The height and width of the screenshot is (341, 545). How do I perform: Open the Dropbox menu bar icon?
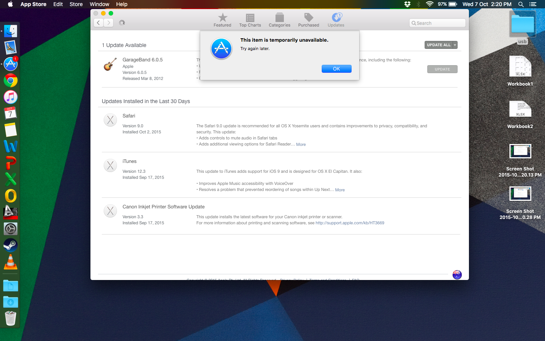click(x=407, y=4)
